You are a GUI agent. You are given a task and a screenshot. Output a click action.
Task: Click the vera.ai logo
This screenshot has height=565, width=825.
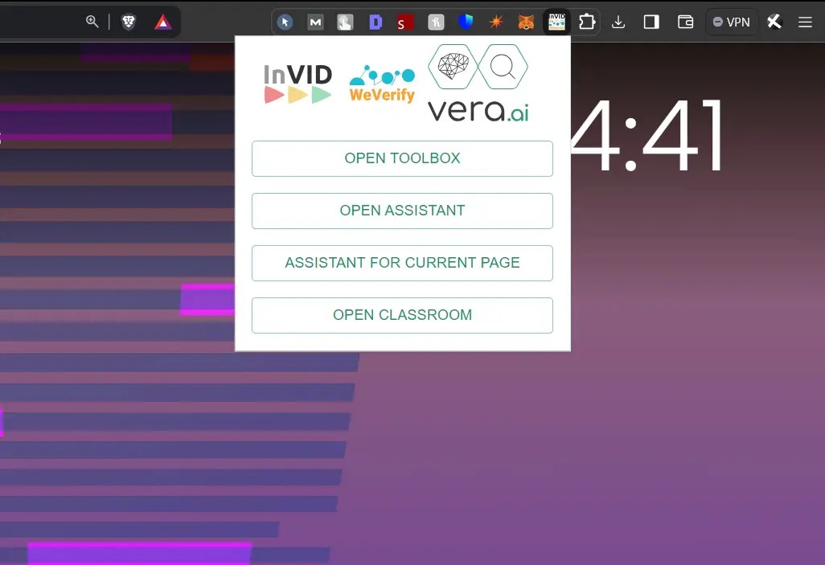pos(478,83)
